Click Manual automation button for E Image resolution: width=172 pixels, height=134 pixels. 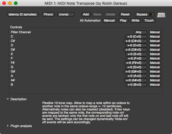[x=155, y=54]
